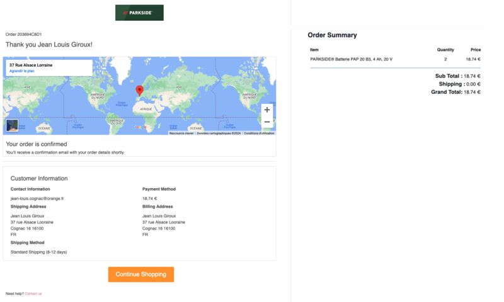
Task: Click 'Standard Shipping (8-12 days)' text
Action: tap(38, 252)
